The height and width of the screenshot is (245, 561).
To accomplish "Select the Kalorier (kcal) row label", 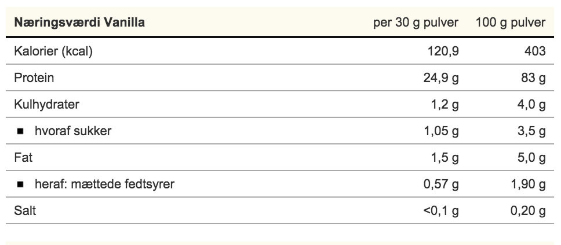I will [x=53, y=51].
